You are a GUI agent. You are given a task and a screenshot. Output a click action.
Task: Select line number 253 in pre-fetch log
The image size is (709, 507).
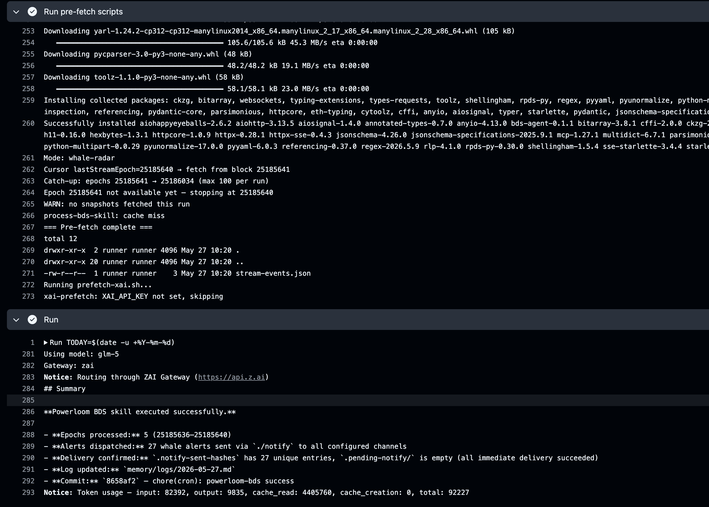[28, 31]
